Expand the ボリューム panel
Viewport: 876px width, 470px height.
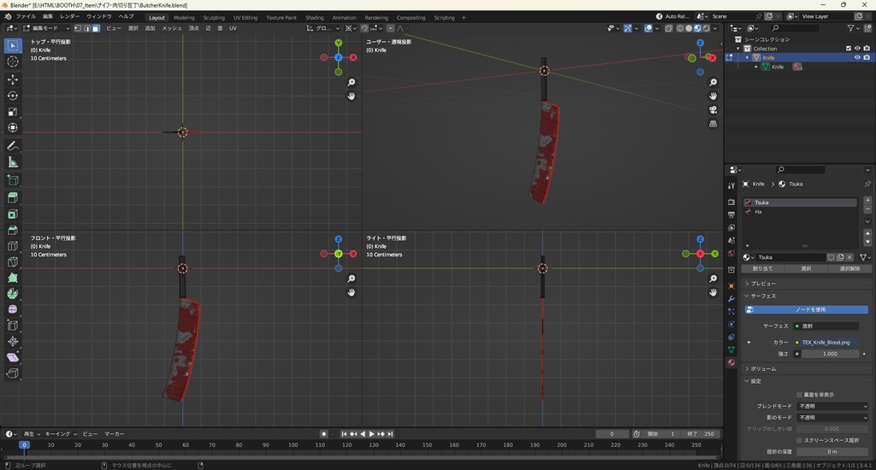(x=763, y=369)
